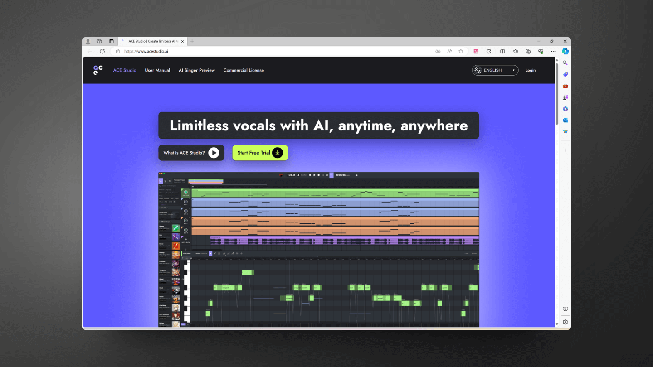
Task: Open the Commercial License nav link
Action: coord(244,70)
